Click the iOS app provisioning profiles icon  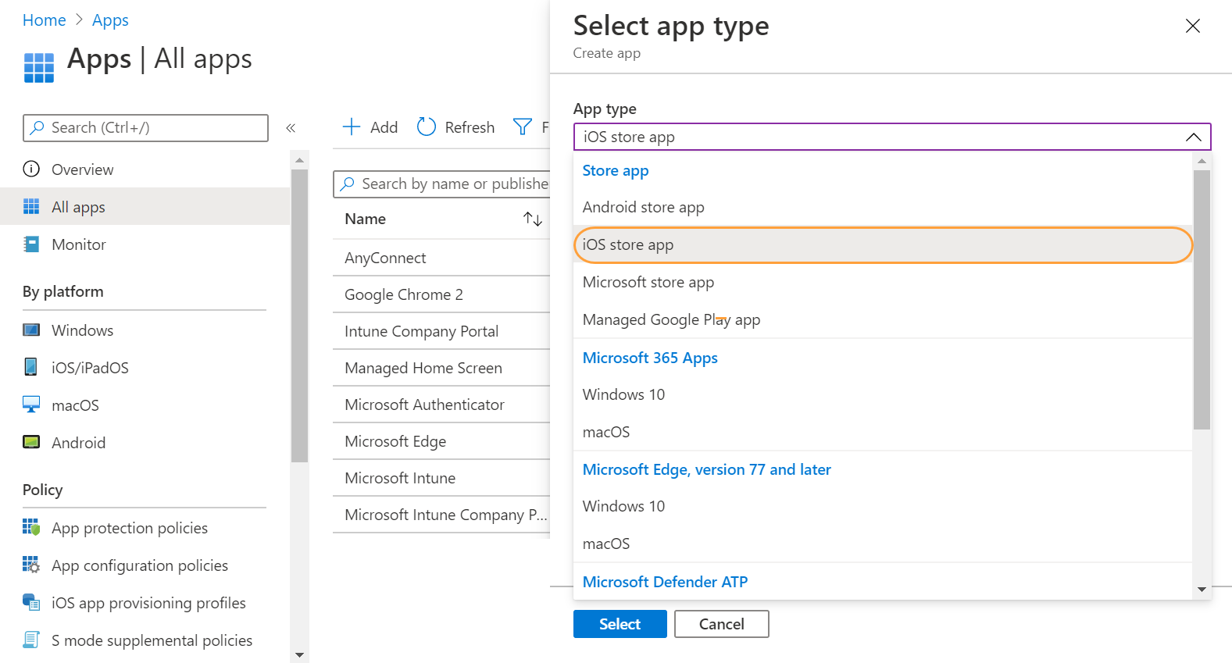tap(31, 602)
